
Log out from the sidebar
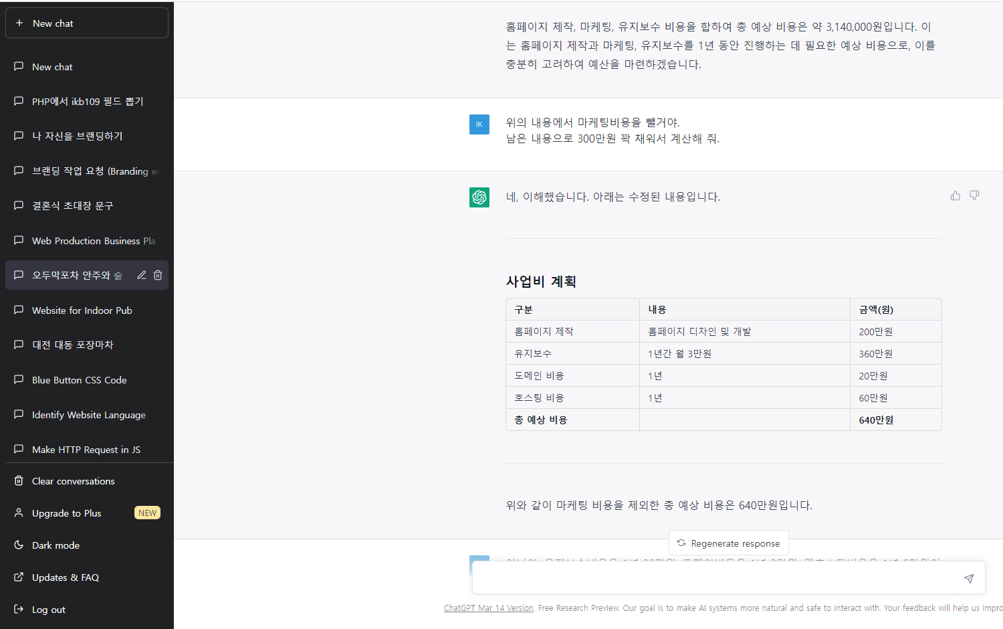coord(49,610)
